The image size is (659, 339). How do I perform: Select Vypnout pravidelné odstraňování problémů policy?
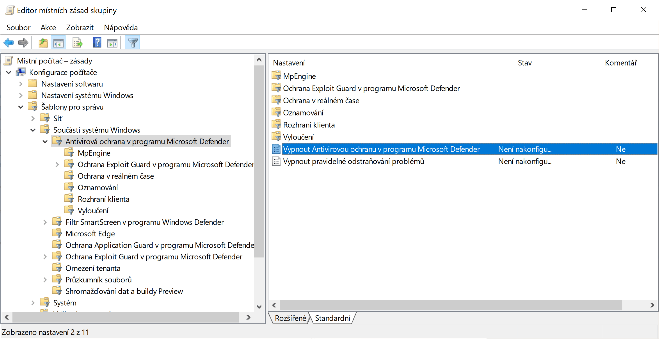click(353, 162)
